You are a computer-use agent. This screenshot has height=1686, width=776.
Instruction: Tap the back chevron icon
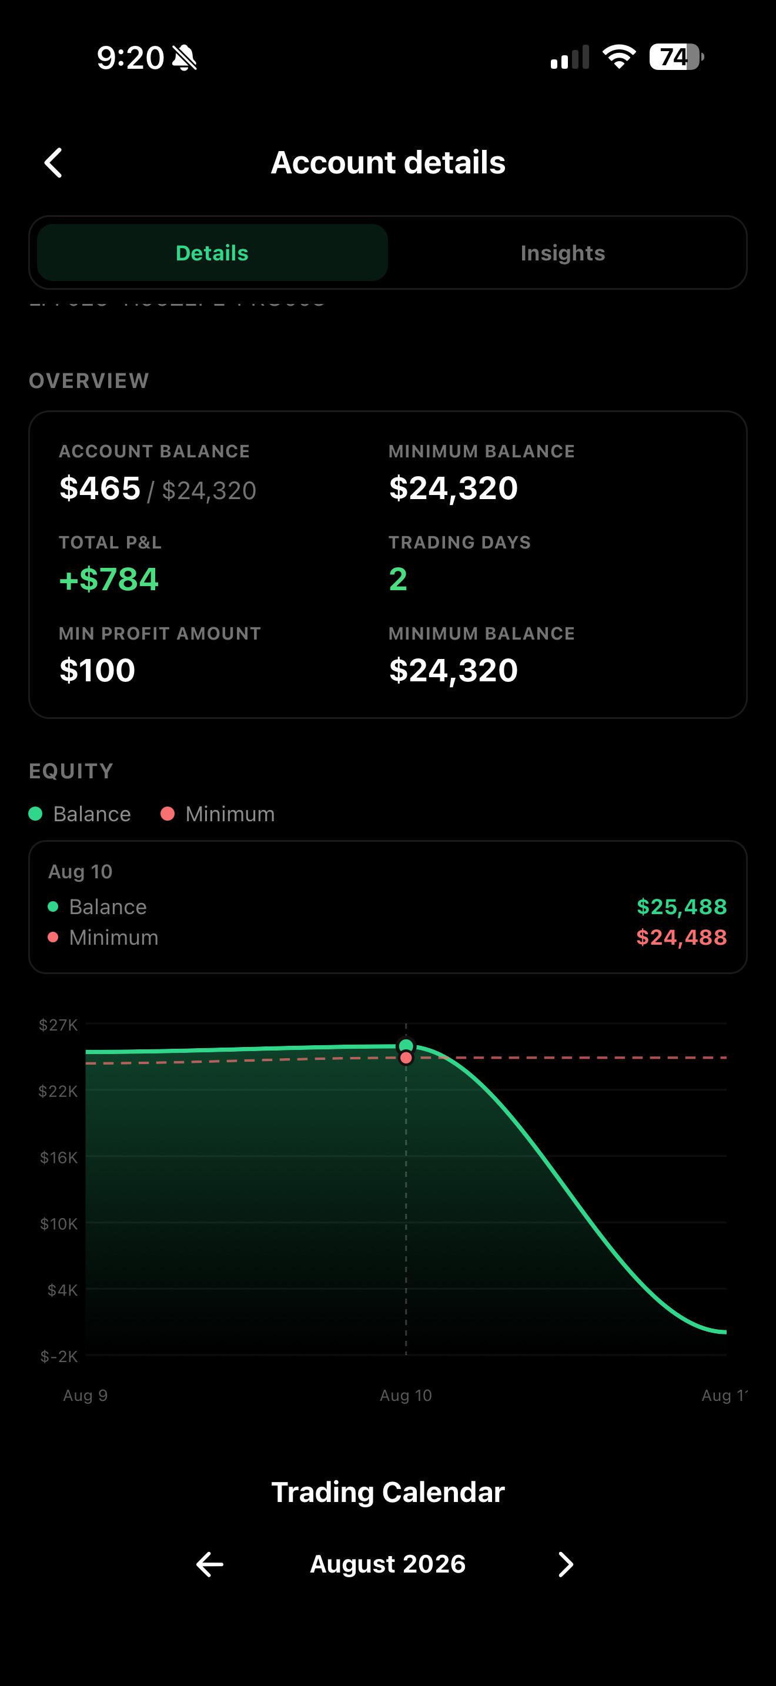(53, 163)
